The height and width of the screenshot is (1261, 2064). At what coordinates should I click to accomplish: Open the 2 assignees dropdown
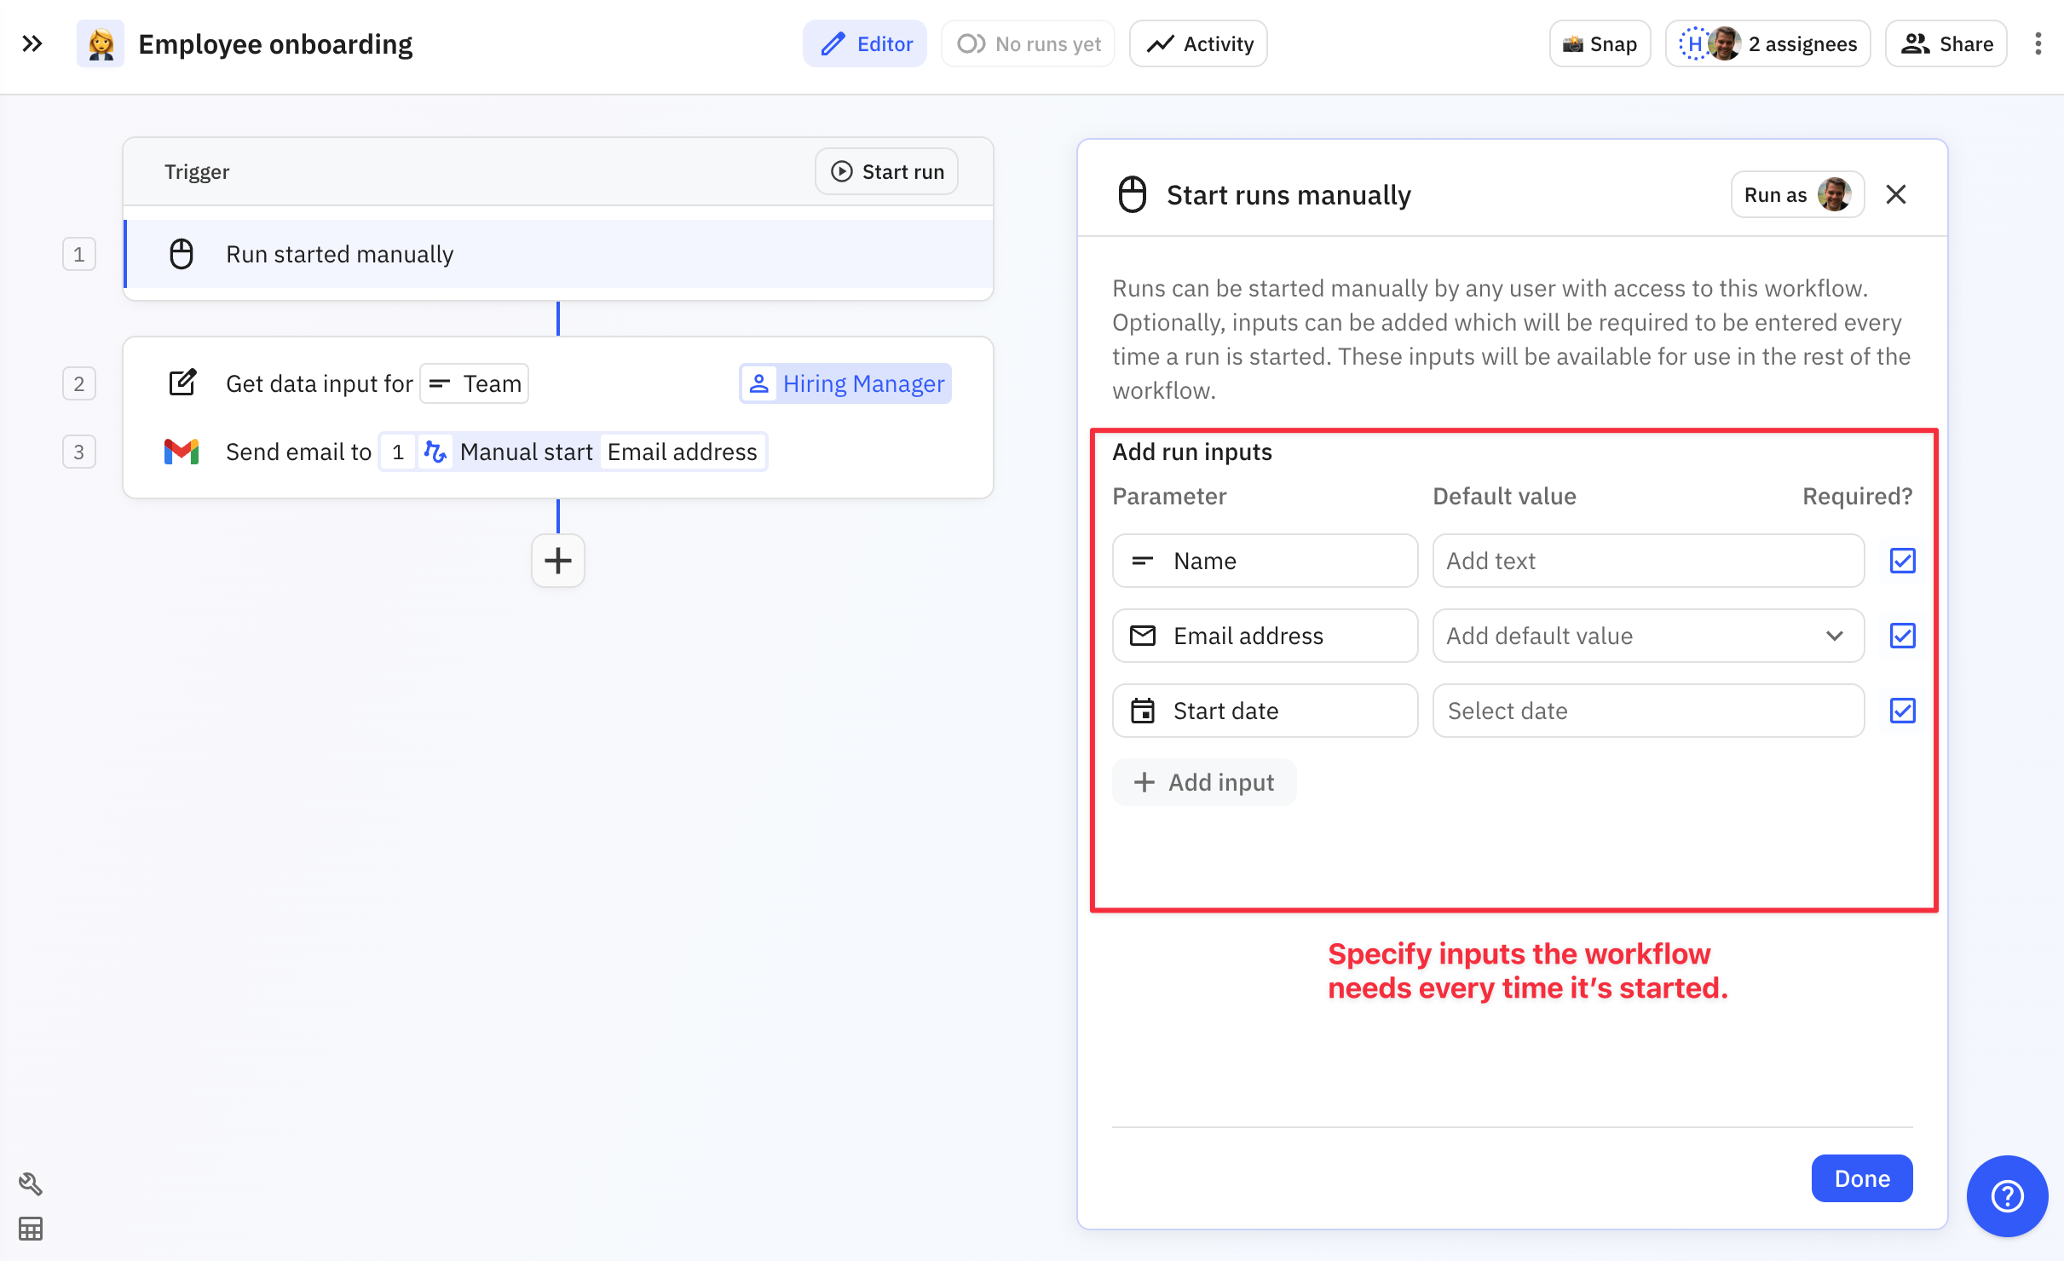[x=1767, y=43]
